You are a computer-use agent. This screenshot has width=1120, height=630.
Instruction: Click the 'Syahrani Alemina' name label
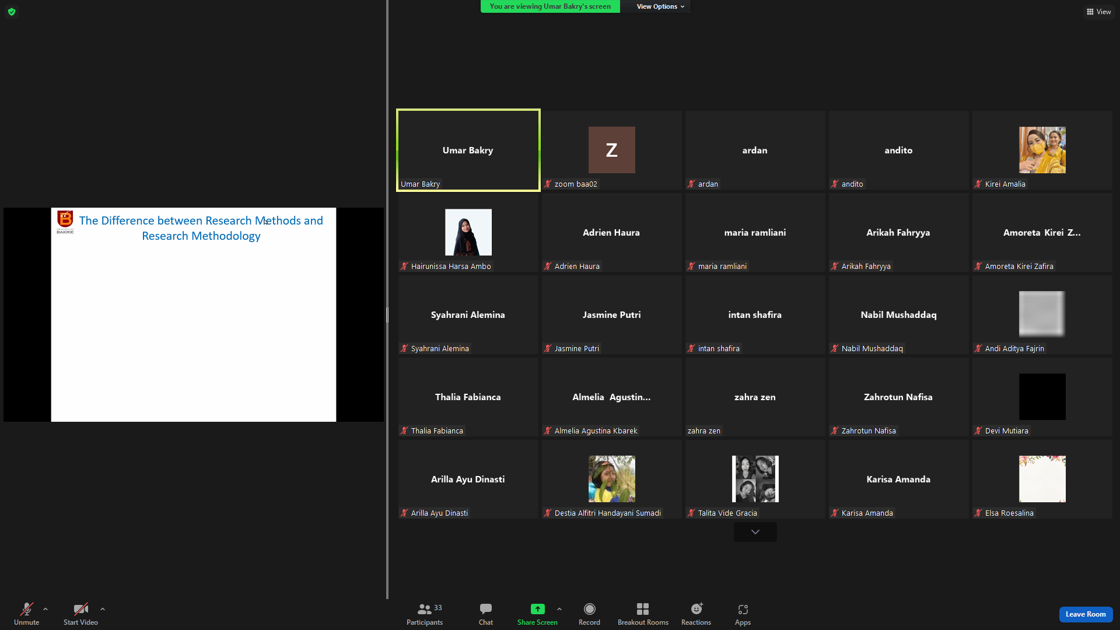(x=440, y=349)
